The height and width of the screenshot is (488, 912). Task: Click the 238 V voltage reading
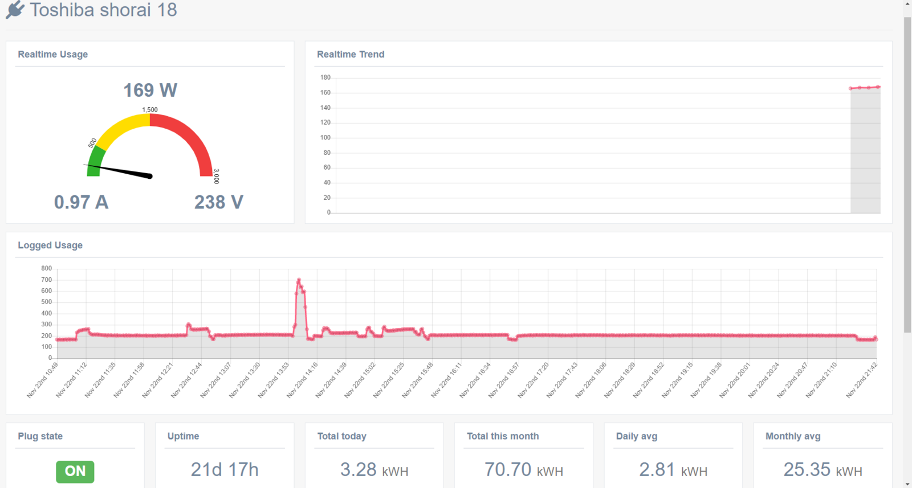219,202
